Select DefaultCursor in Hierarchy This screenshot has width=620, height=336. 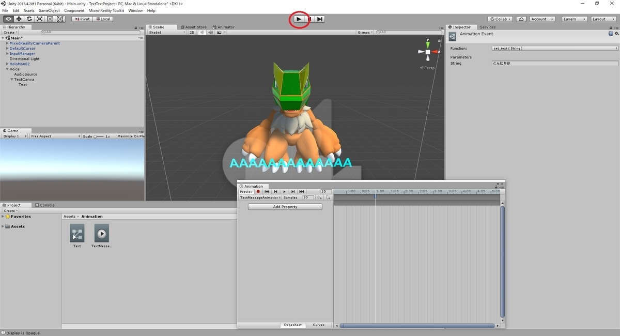click(x=23, y=49)
